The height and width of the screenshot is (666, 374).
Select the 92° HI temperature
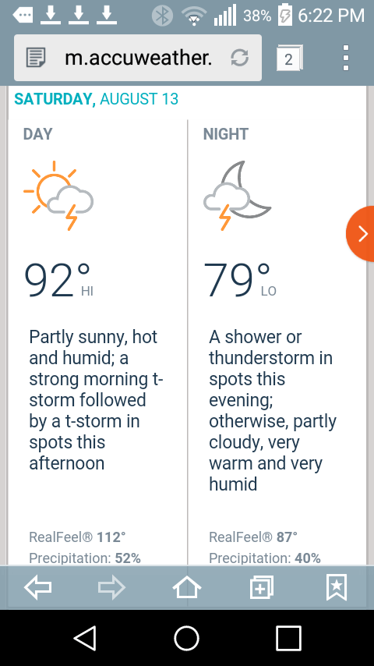click(x=58, y=281)
